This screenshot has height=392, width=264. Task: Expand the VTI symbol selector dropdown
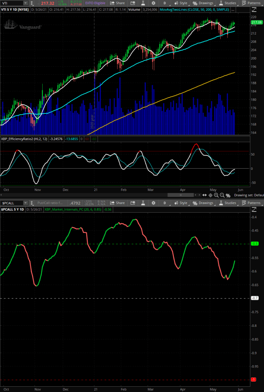click(25, 3)
